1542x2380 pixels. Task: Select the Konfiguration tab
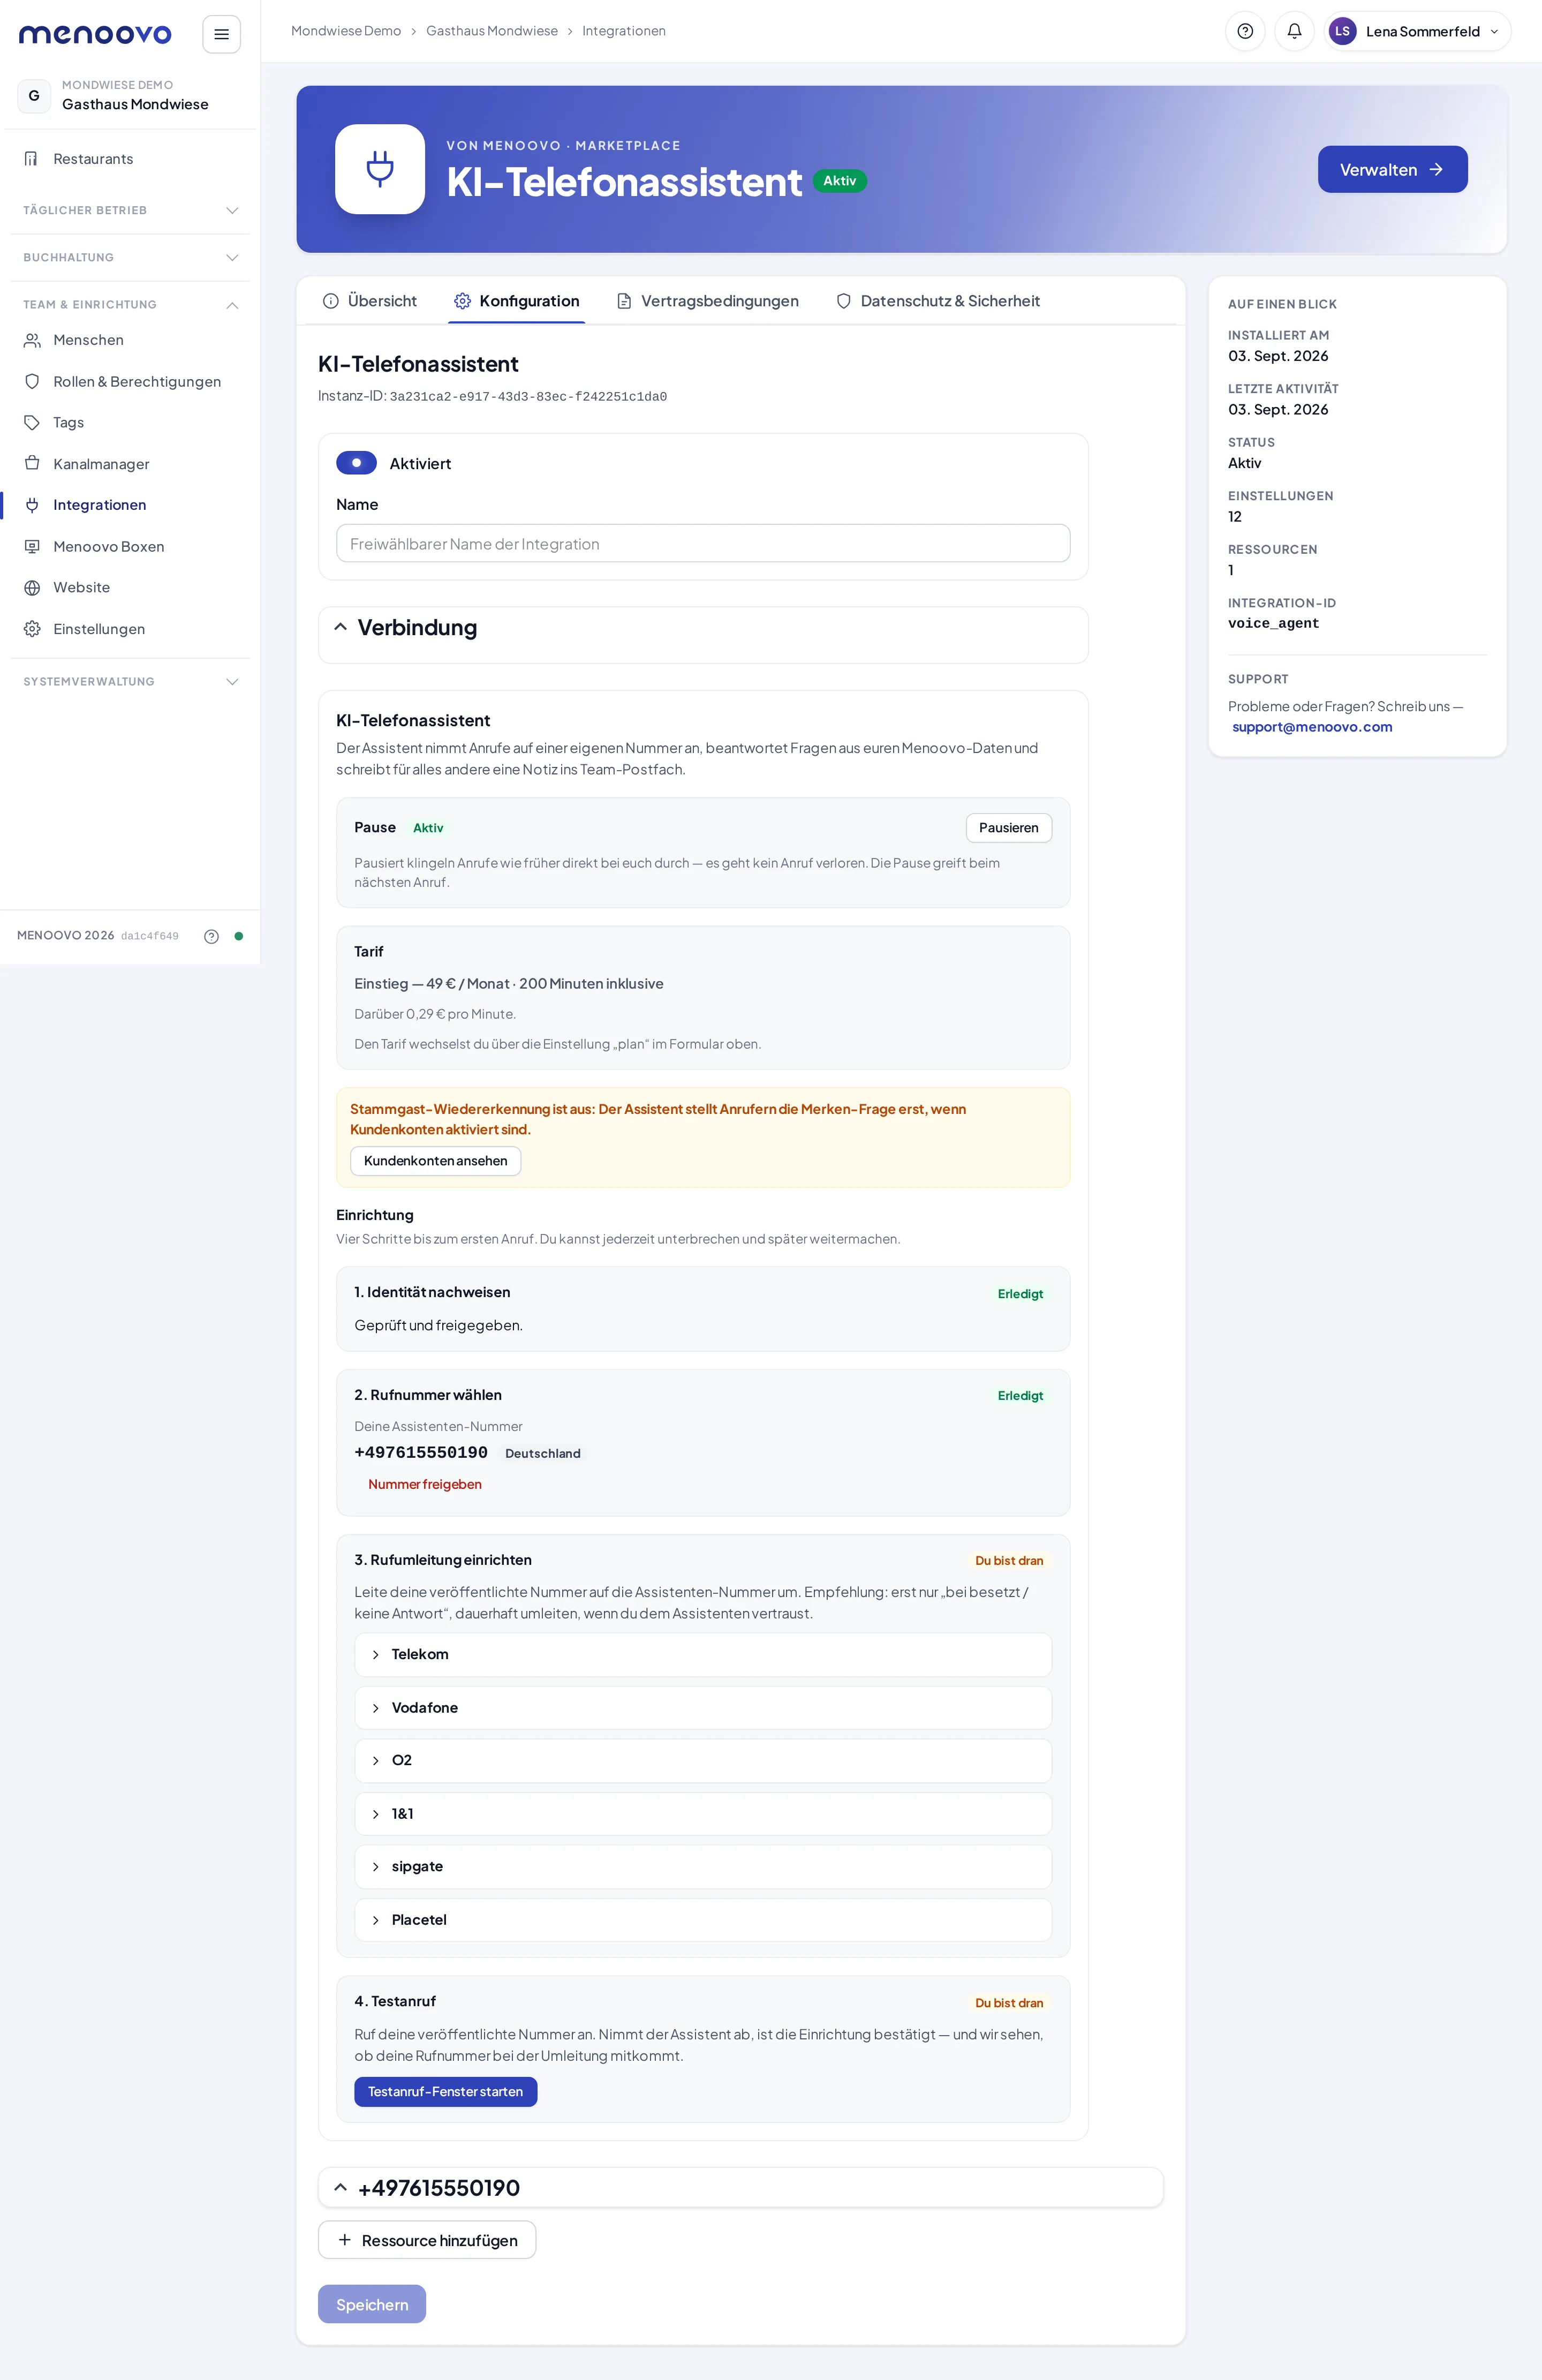tap(516, 301)
